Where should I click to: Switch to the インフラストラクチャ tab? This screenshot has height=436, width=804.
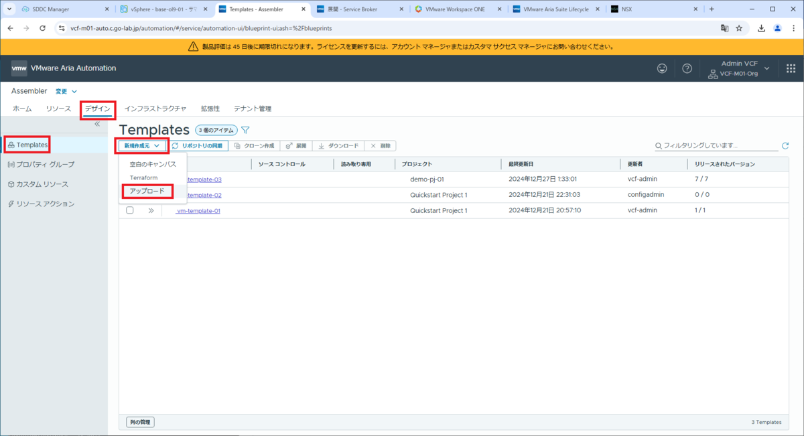[155, 108]
